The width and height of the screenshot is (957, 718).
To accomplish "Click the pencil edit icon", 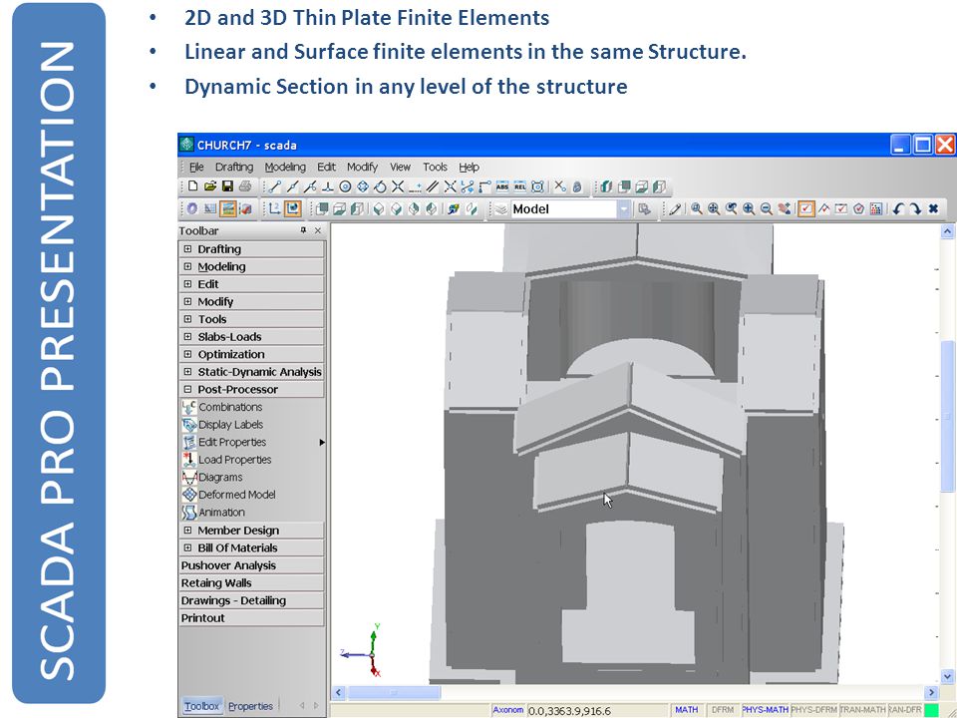I will tap(675, 208).
